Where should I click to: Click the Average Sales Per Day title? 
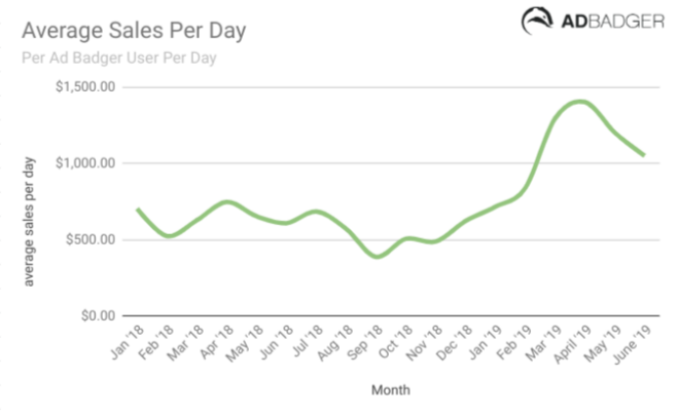point(133,30)
